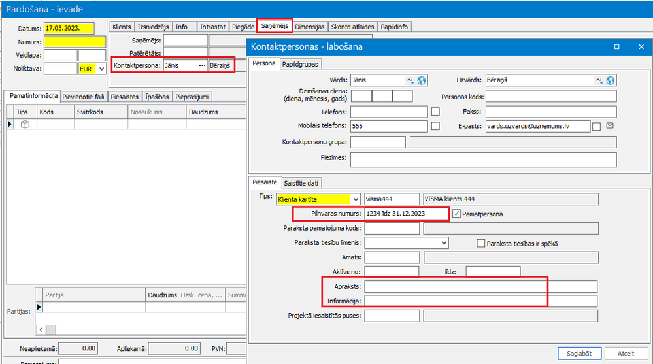The image size is (653, 364).
Task: Click the Datums field
Action: pos(69,28)
